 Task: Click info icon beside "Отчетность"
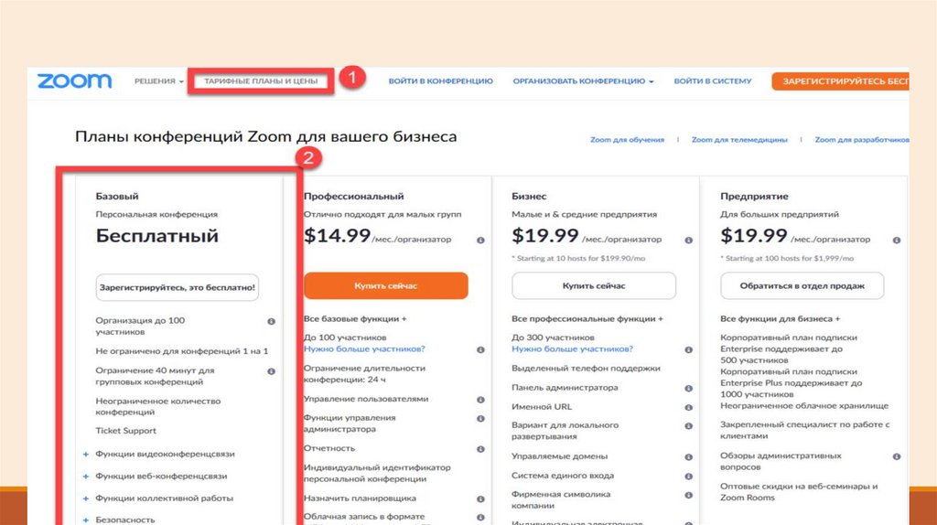point(480,449)
